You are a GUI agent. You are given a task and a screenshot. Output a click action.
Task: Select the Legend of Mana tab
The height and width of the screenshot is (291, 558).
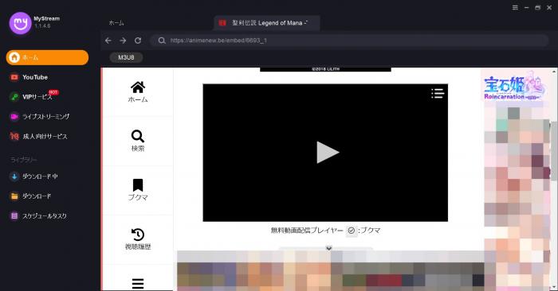(267, 23)
